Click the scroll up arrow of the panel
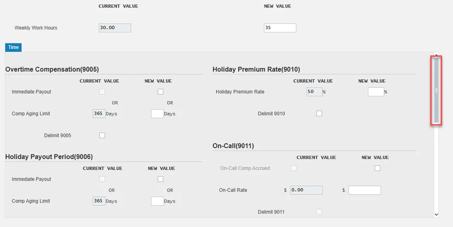Screen dimensions: 453x227 pyautogui.click(x=436, y=55)
